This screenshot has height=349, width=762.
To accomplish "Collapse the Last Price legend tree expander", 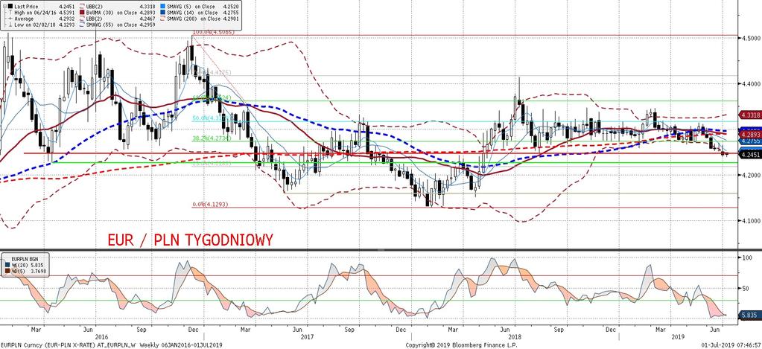I will coord(4,6).
